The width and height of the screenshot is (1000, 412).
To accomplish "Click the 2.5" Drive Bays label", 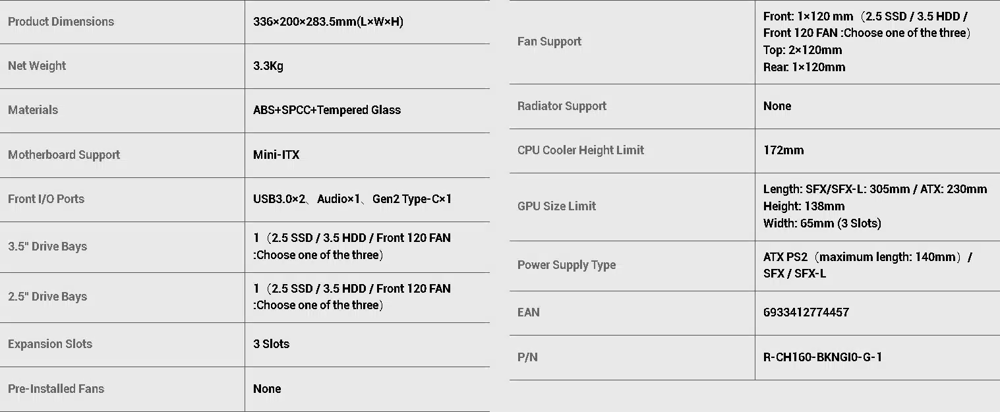I will click(47, 297).
